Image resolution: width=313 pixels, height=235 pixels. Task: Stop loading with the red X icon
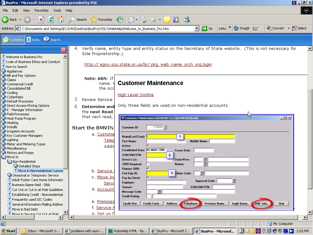pos(41,20)
